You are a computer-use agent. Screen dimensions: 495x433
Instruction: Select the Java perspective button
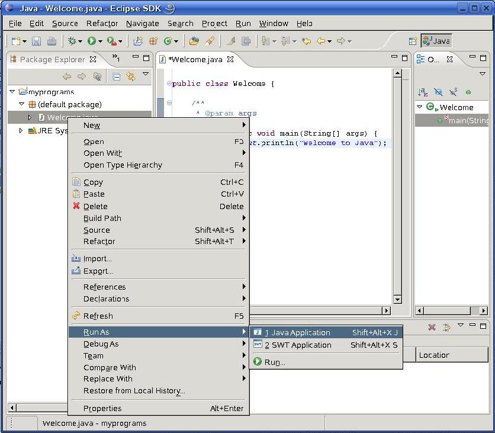pyautogui.click(x=436, y=41)
